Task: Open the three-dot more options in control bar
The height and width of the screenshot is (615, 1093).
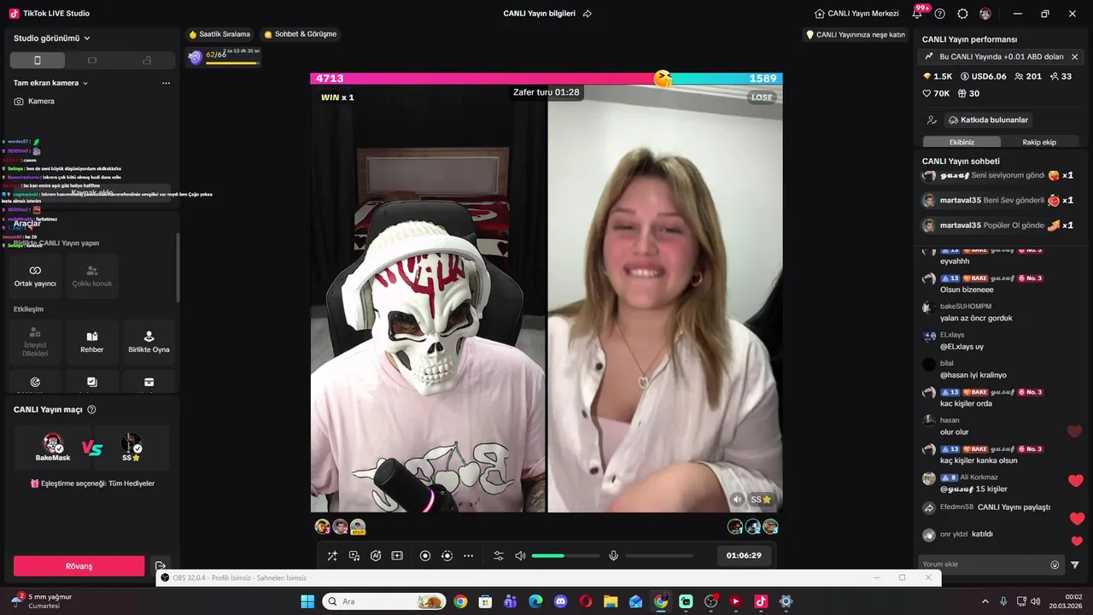Action: (x=468, y=556)
